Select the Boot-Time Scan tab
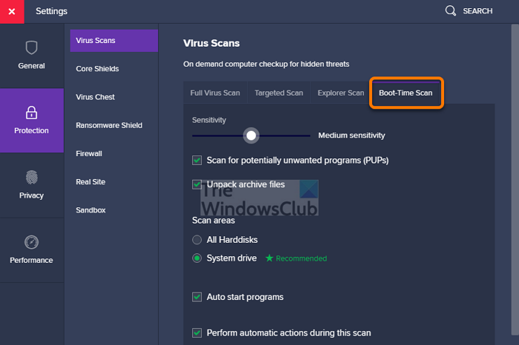The width and height of the screenshot is (519, 345). click(x=406, y=93)
